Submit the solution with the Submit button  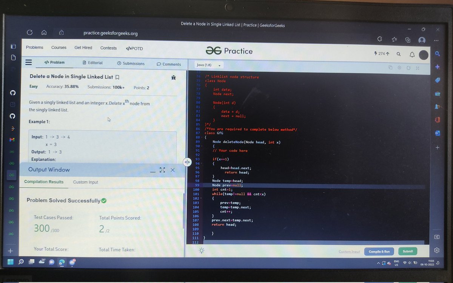408,251
